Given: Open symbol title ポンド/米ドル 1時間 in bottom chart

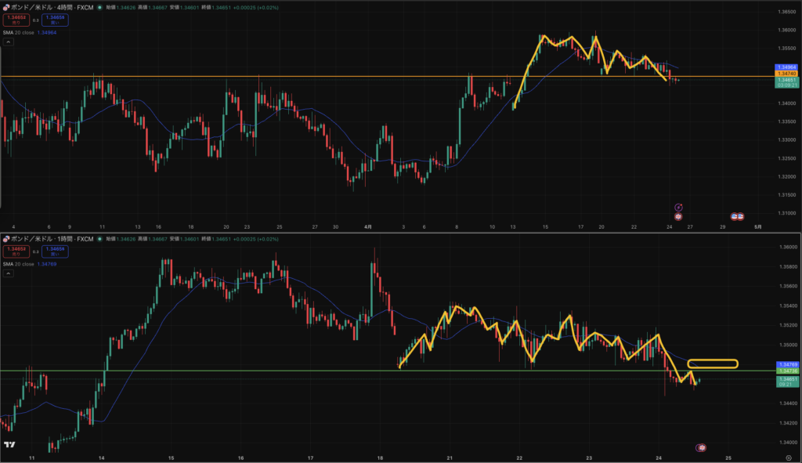Looking at the screenshot, I should [x=47, y=238].
